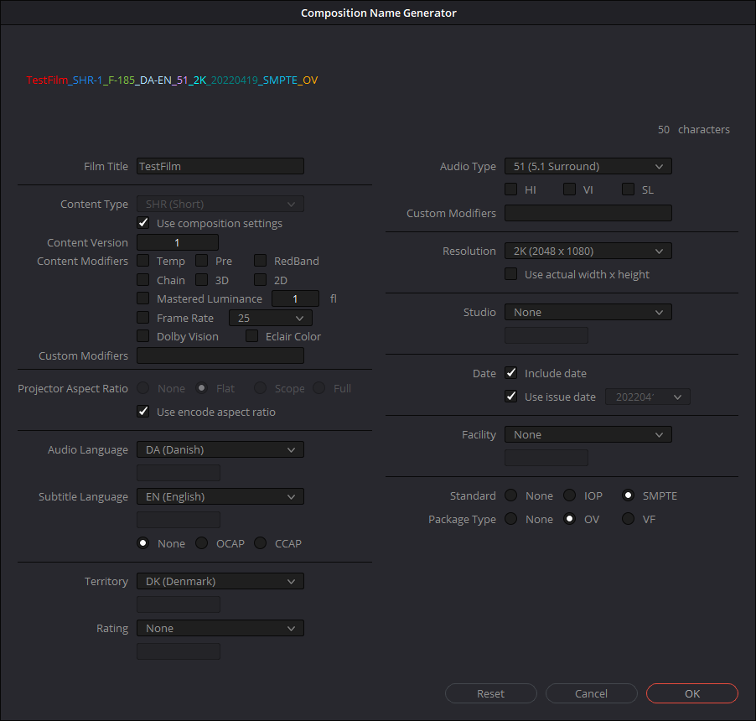Check the Chain modifier box
This screenshot has width=756, height=721.
(143, 280)
